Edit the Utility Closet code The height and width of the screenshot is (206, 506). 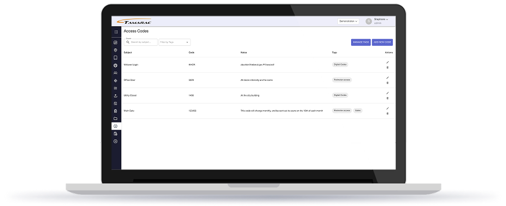[388, 93]
